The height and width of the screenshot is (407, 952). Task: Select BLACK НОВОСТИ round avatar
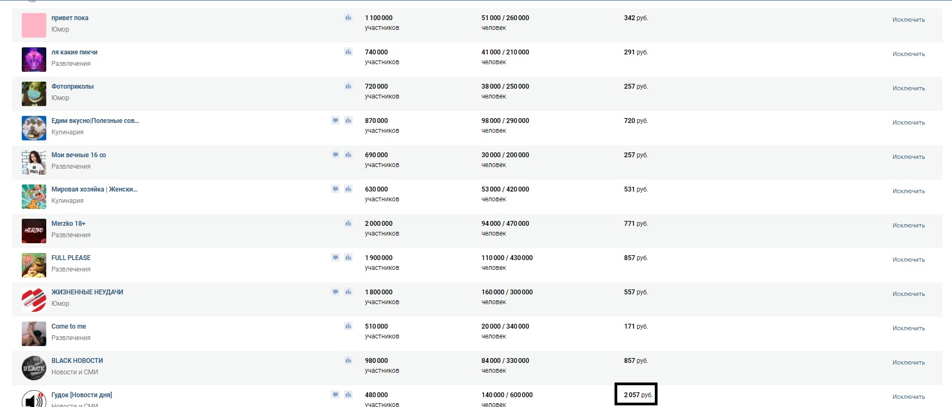(x=34, y=368)
